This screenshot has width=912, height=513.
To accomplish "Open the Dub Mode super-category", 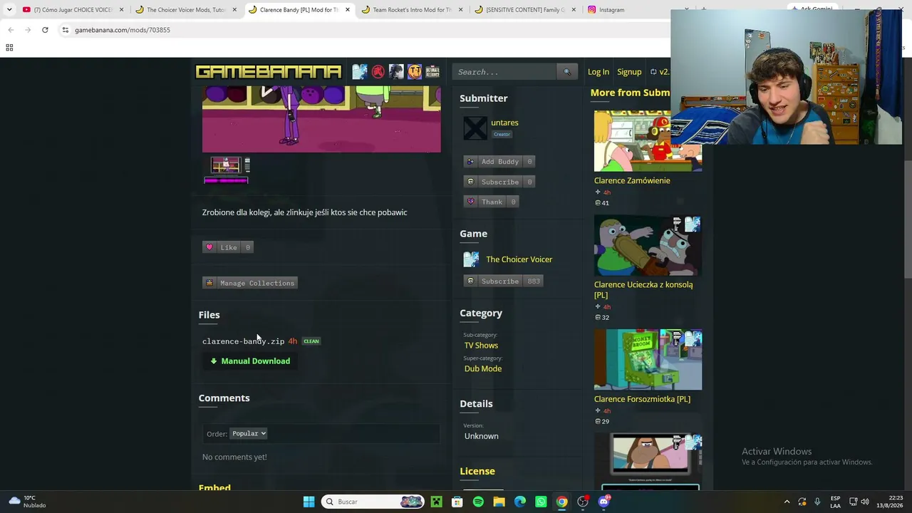I will [483, 368].
